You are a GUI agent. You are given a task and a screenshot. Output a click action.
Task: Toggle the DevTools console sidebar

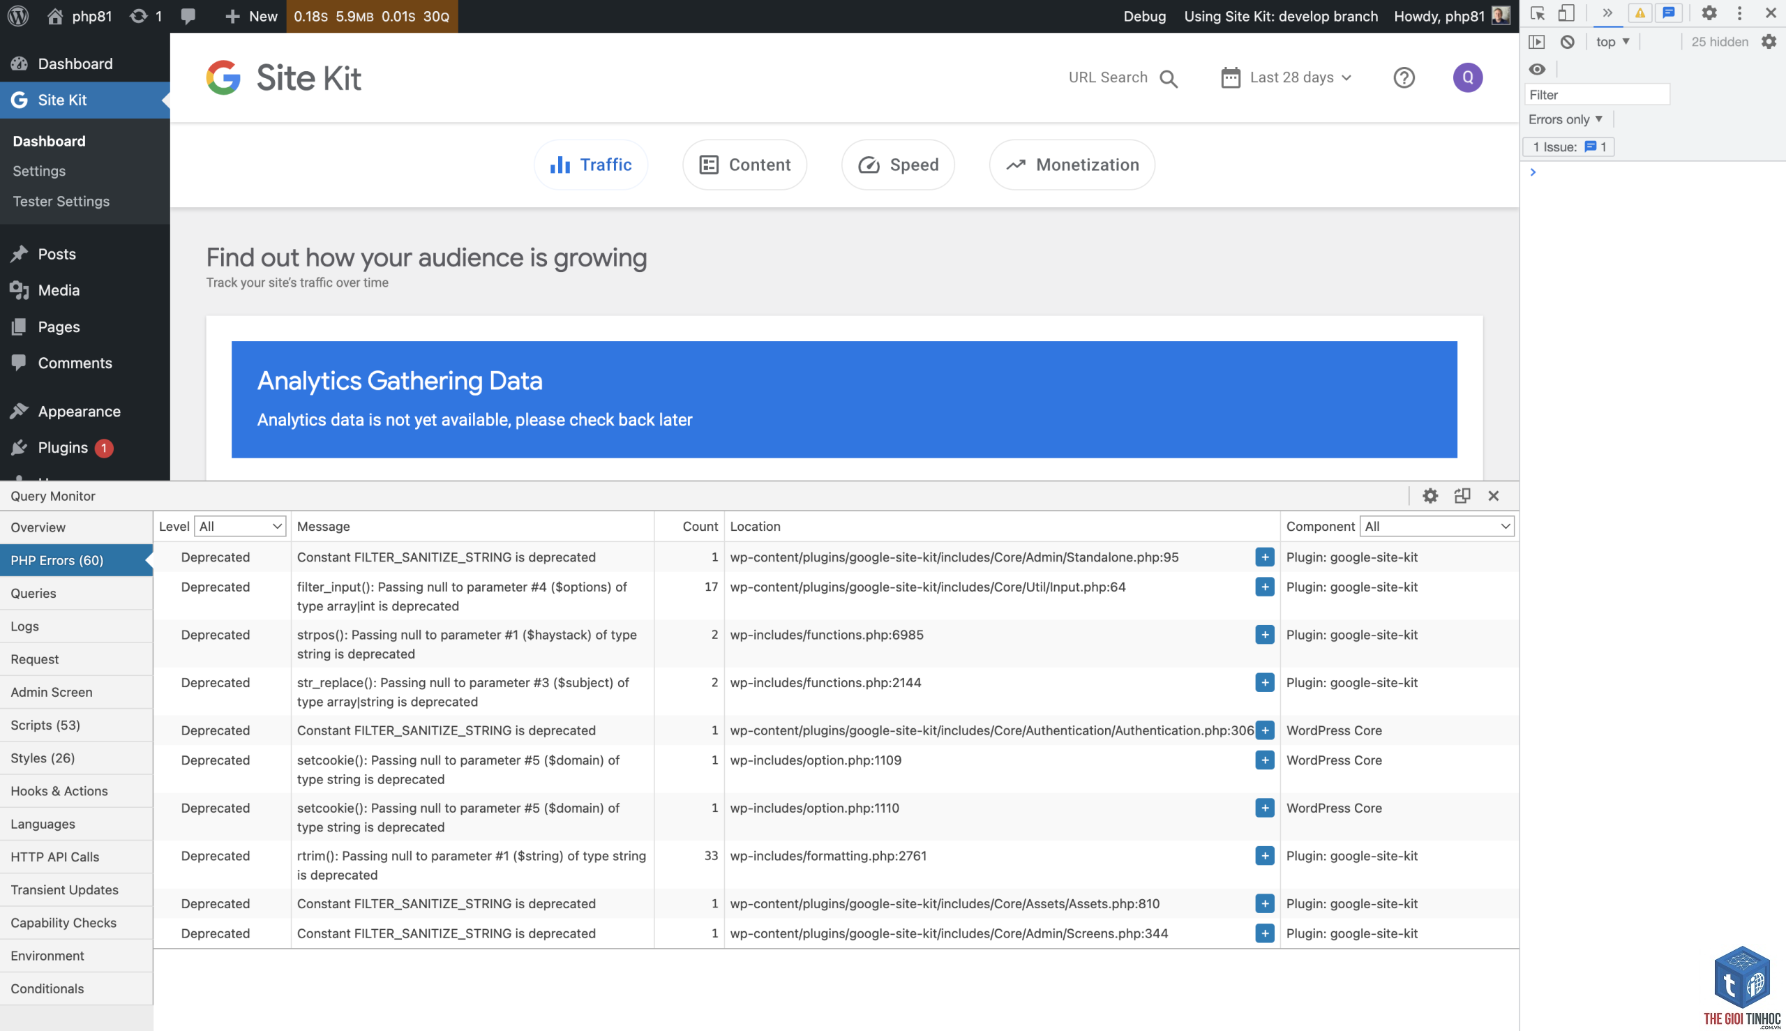coord(1536,42)
